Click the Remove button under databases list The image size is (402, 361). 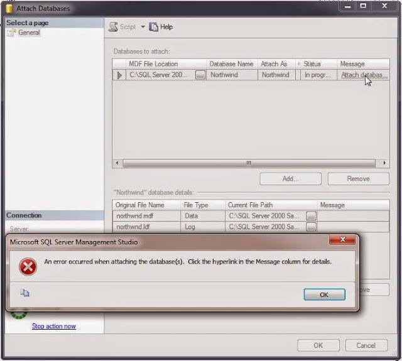click(359, 178)
